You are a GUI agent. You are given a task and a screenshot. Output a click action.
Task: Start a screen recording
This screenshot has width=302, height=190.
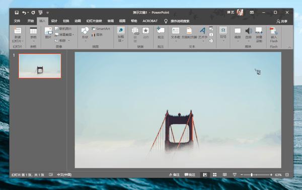259,35
